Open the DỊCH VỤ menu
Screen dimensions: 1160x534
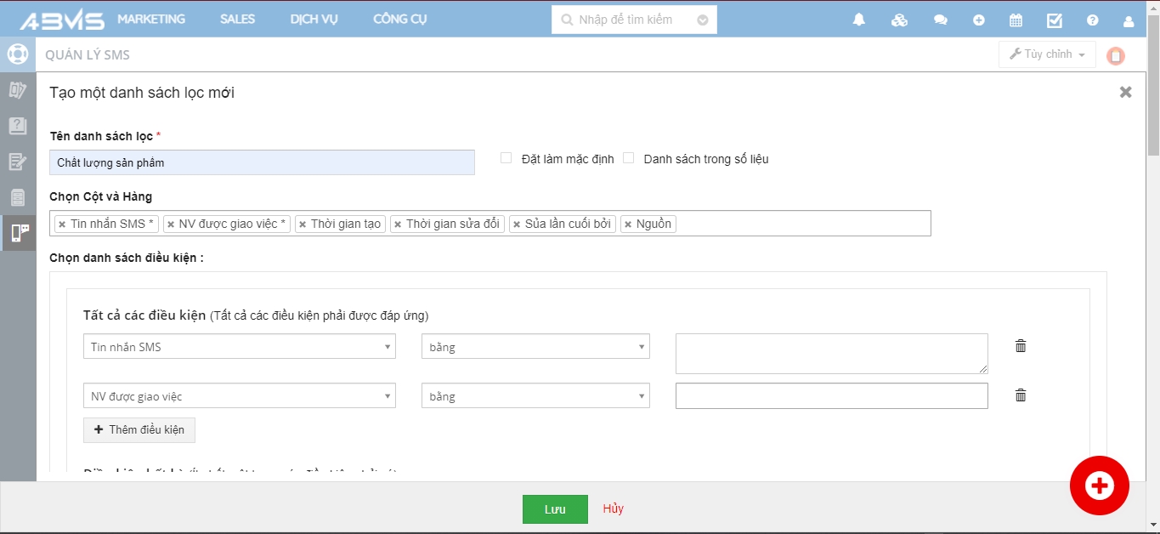point(314,20)
